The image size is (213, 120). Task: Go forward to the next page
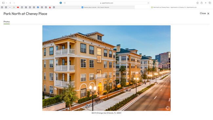[x=14, y=3]
